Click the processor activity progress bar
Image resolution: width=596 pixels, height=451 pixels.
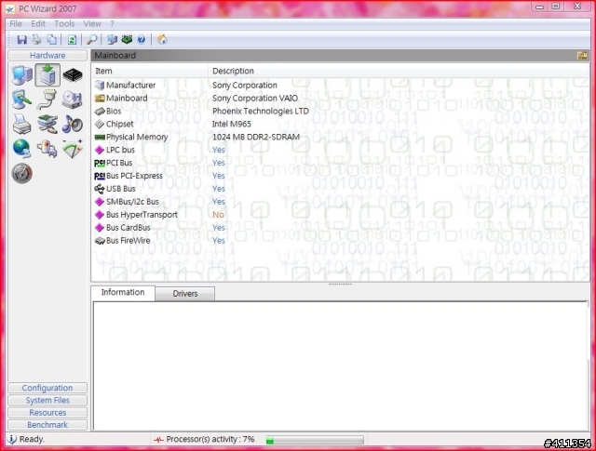coord(315,440)
